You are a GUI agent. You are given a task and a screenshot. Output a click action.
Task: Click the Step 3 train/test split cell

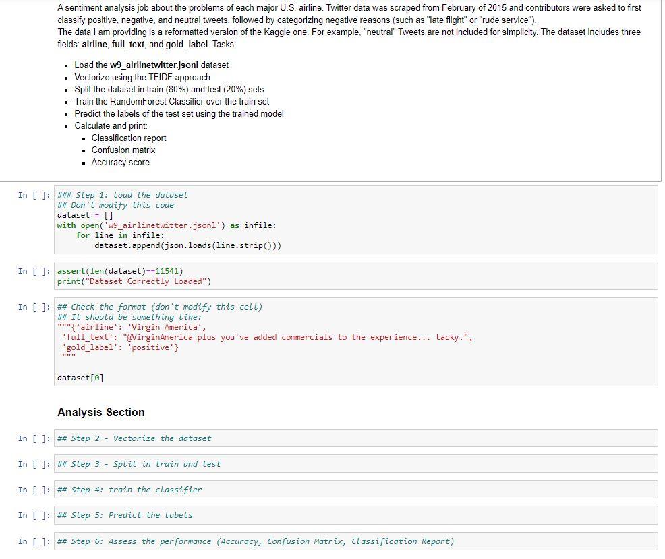(270, 463)
